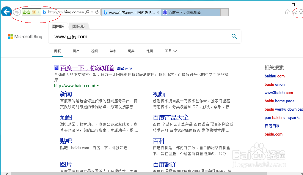Open the 图片 sitelink heading

click(66, 164)
